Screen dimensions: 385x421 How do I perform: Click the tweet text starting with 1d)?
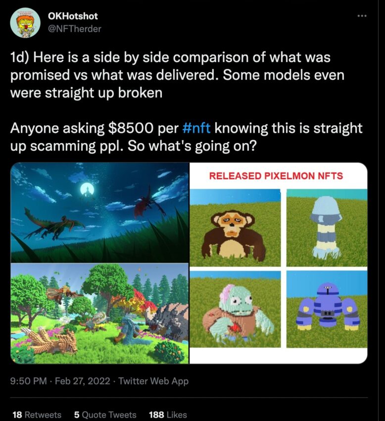tap(177, 75)
